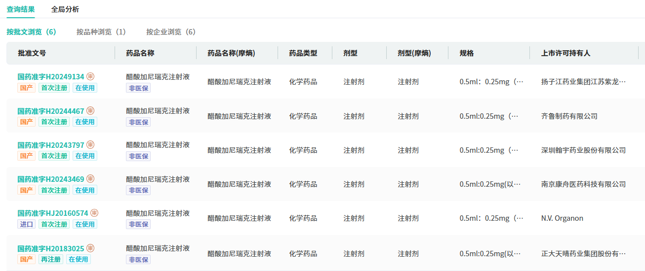Screen dimensions: 645x271
Task: Click the 批准文号 column header
Action: point(32,53)
